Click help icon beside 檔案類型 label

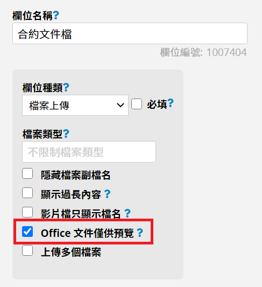click(66, 134)
